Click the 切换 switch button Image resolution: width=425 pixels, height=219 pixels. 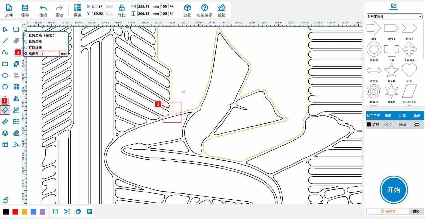pos(416,211)
